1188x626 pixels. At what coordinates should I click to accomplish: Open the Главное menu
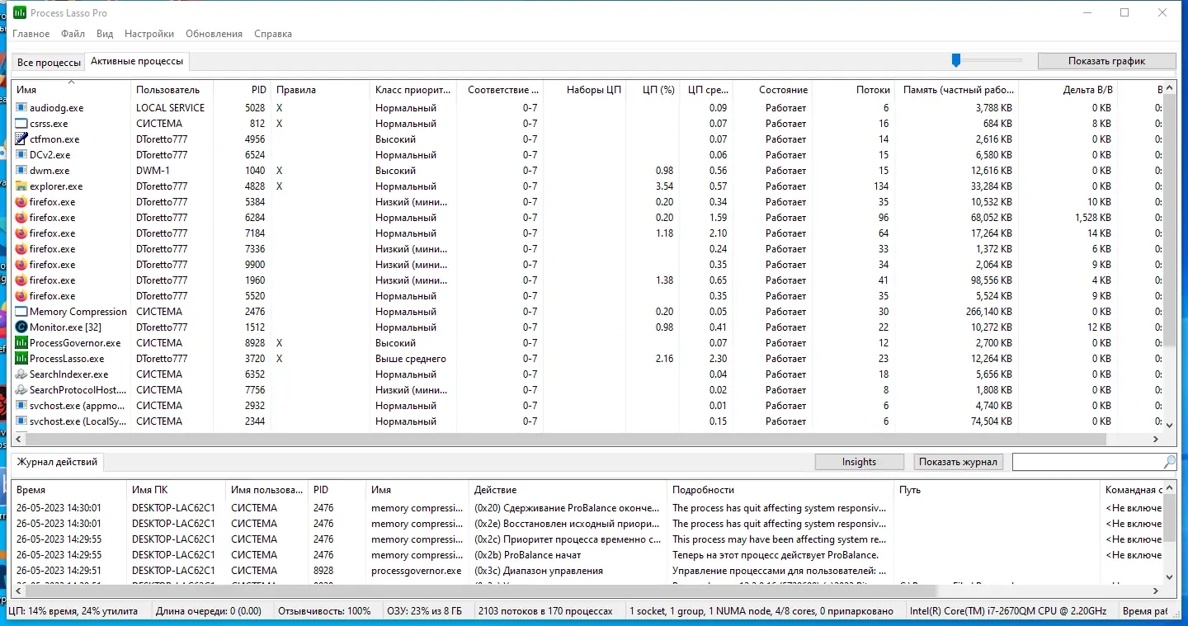tap(31, 34)
